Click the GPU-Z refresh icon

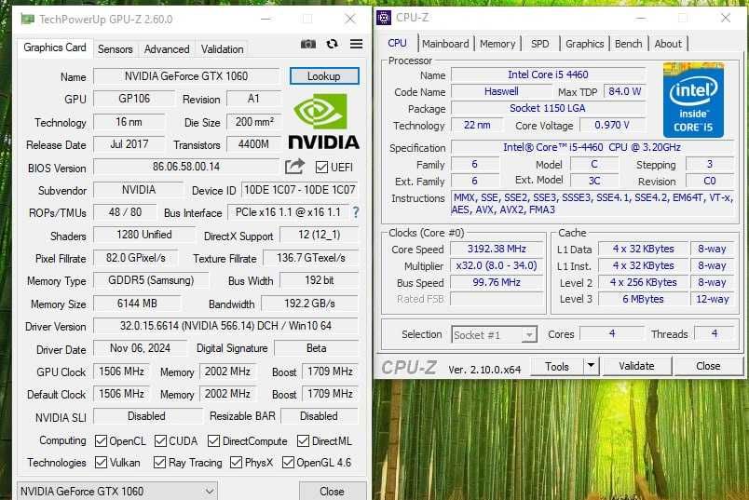[332, 44]
